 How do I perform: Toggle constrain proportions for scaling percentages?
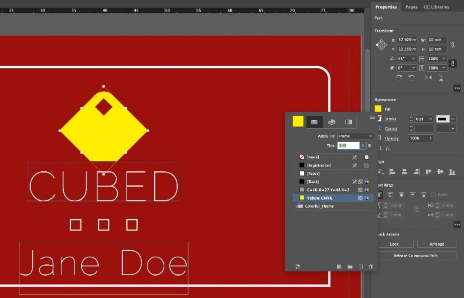[x=453, y=63]
